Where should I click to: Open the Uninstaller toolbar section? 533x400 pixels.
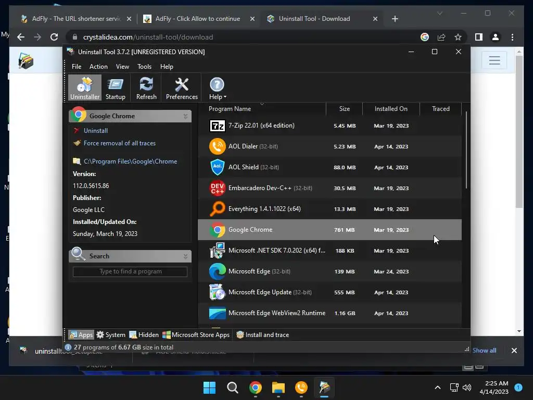[x=85, y=87]
